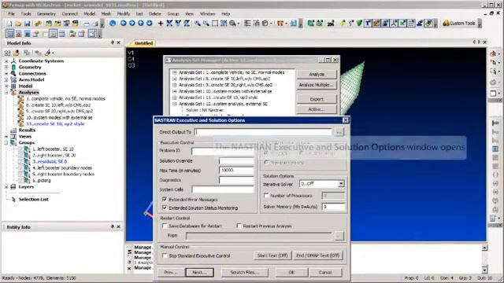Open the Group menu
The image size is (504, 283).
pos(173,14)
